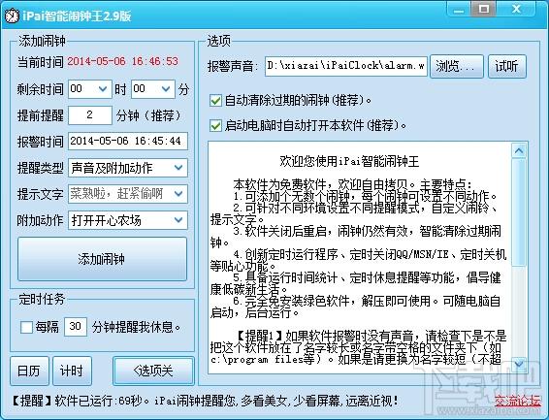The image size is (549, 420).
Task: Click 试听 to preview the alarm sound
Action: pyautogui.click(x=507, y=66)
